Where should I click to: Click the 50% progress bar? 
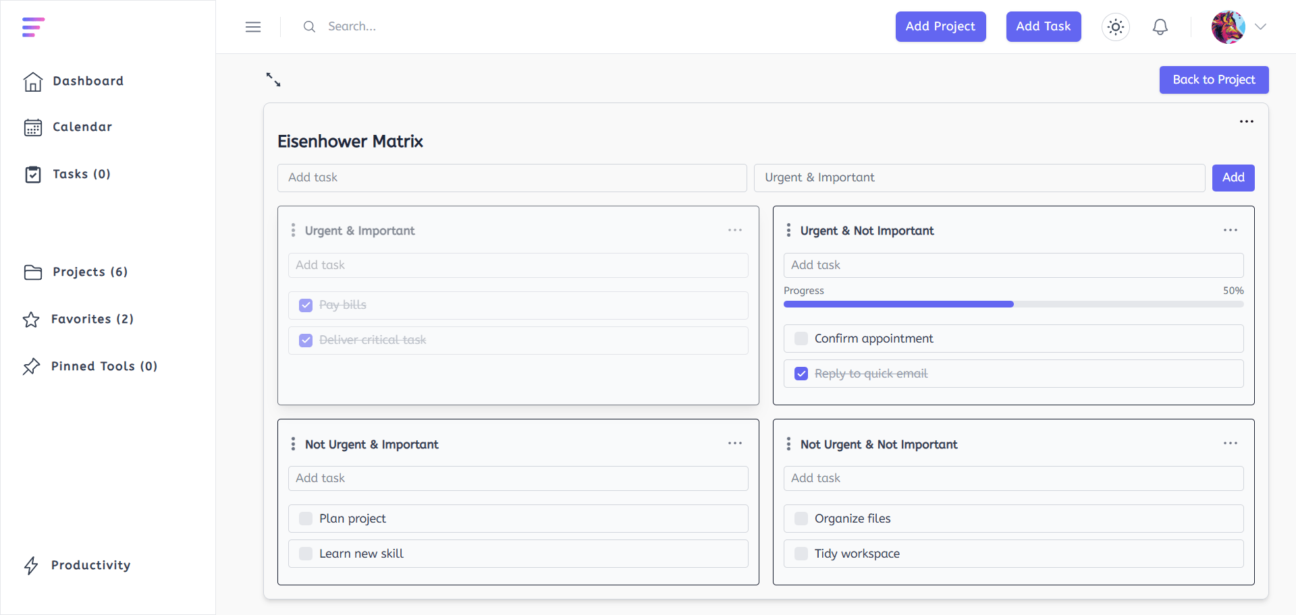coord(1013,304)
